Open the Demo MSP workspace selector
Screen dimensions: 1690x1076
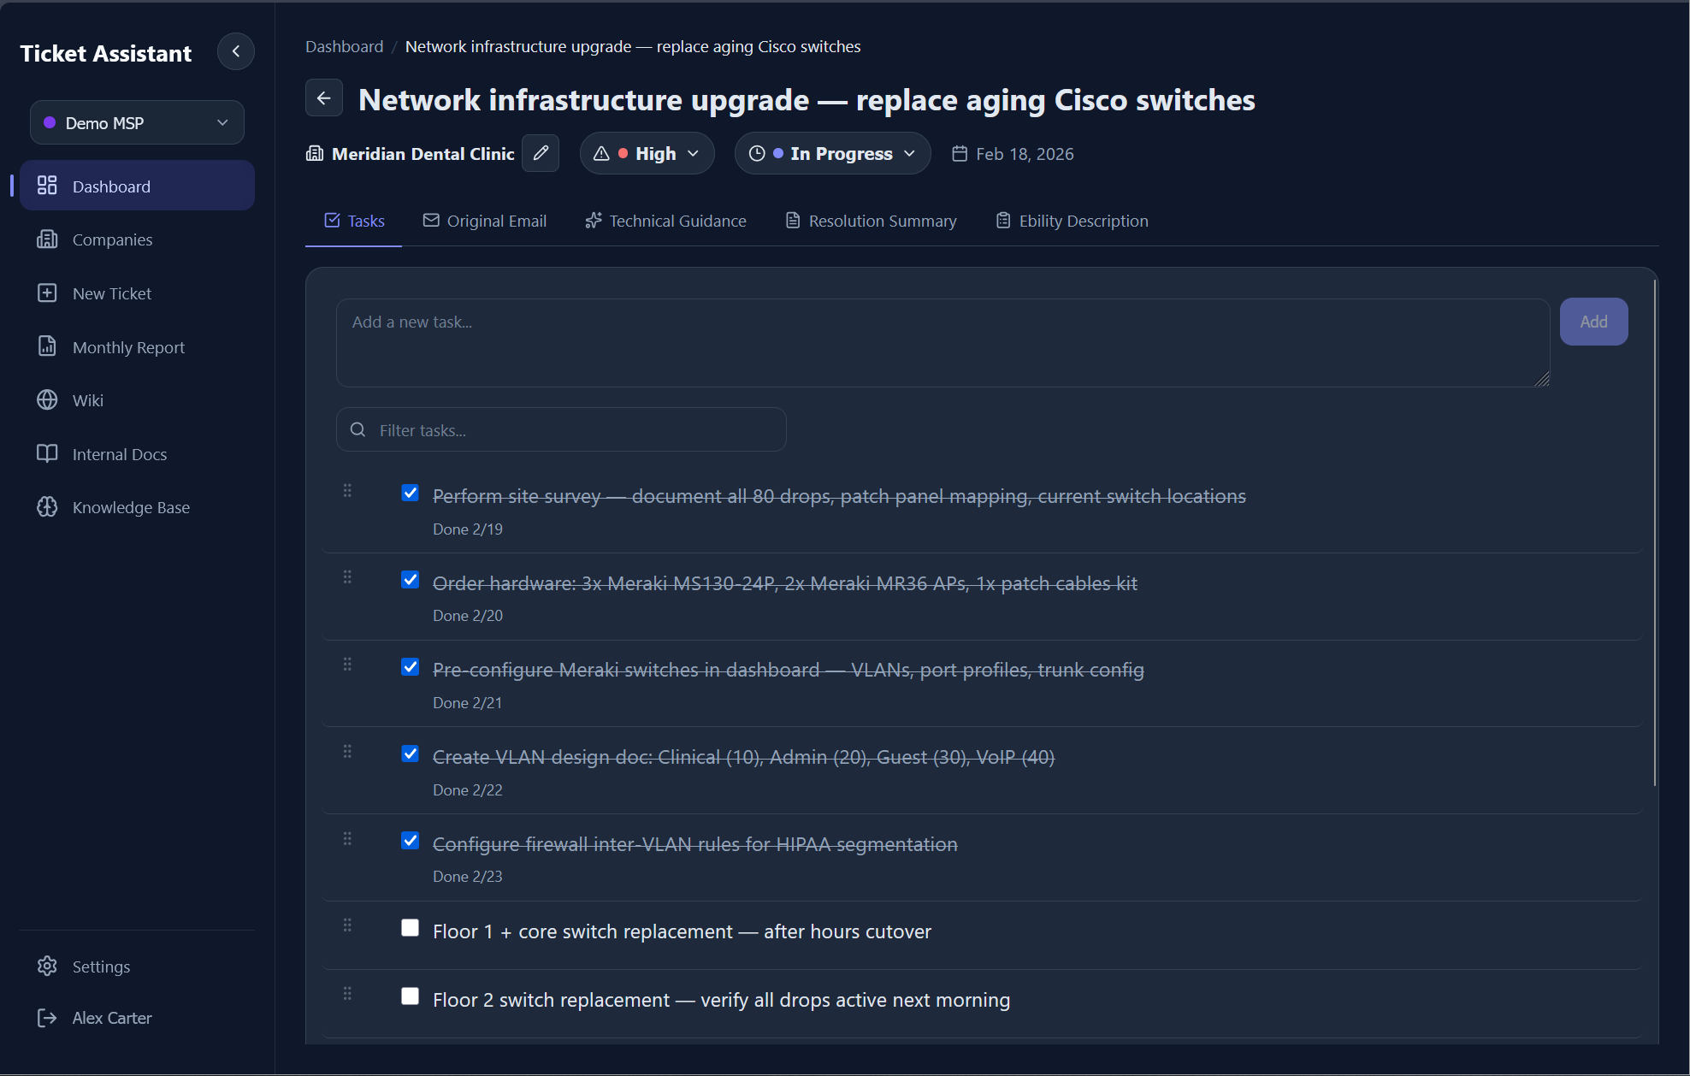click(x=137, y=123)
